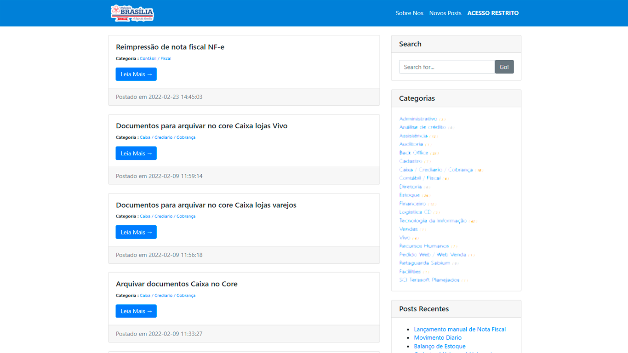This screenshot has height=353, width=628.
Task: Open Tecnologia da Informação category
Action: click(x=433, y=221)
